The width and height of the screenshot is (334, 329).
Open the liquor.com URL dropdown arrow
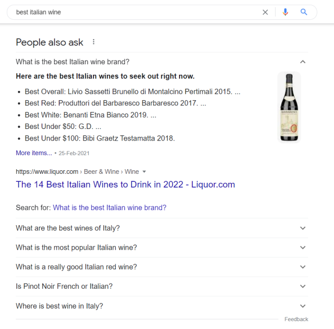[x=145, y=172]
